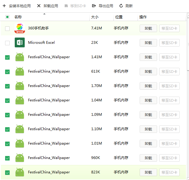Check the 360手机助手 checkbox
Viewport: 189px width, 180px height.
pyautogui.click(x=8, y=28)
